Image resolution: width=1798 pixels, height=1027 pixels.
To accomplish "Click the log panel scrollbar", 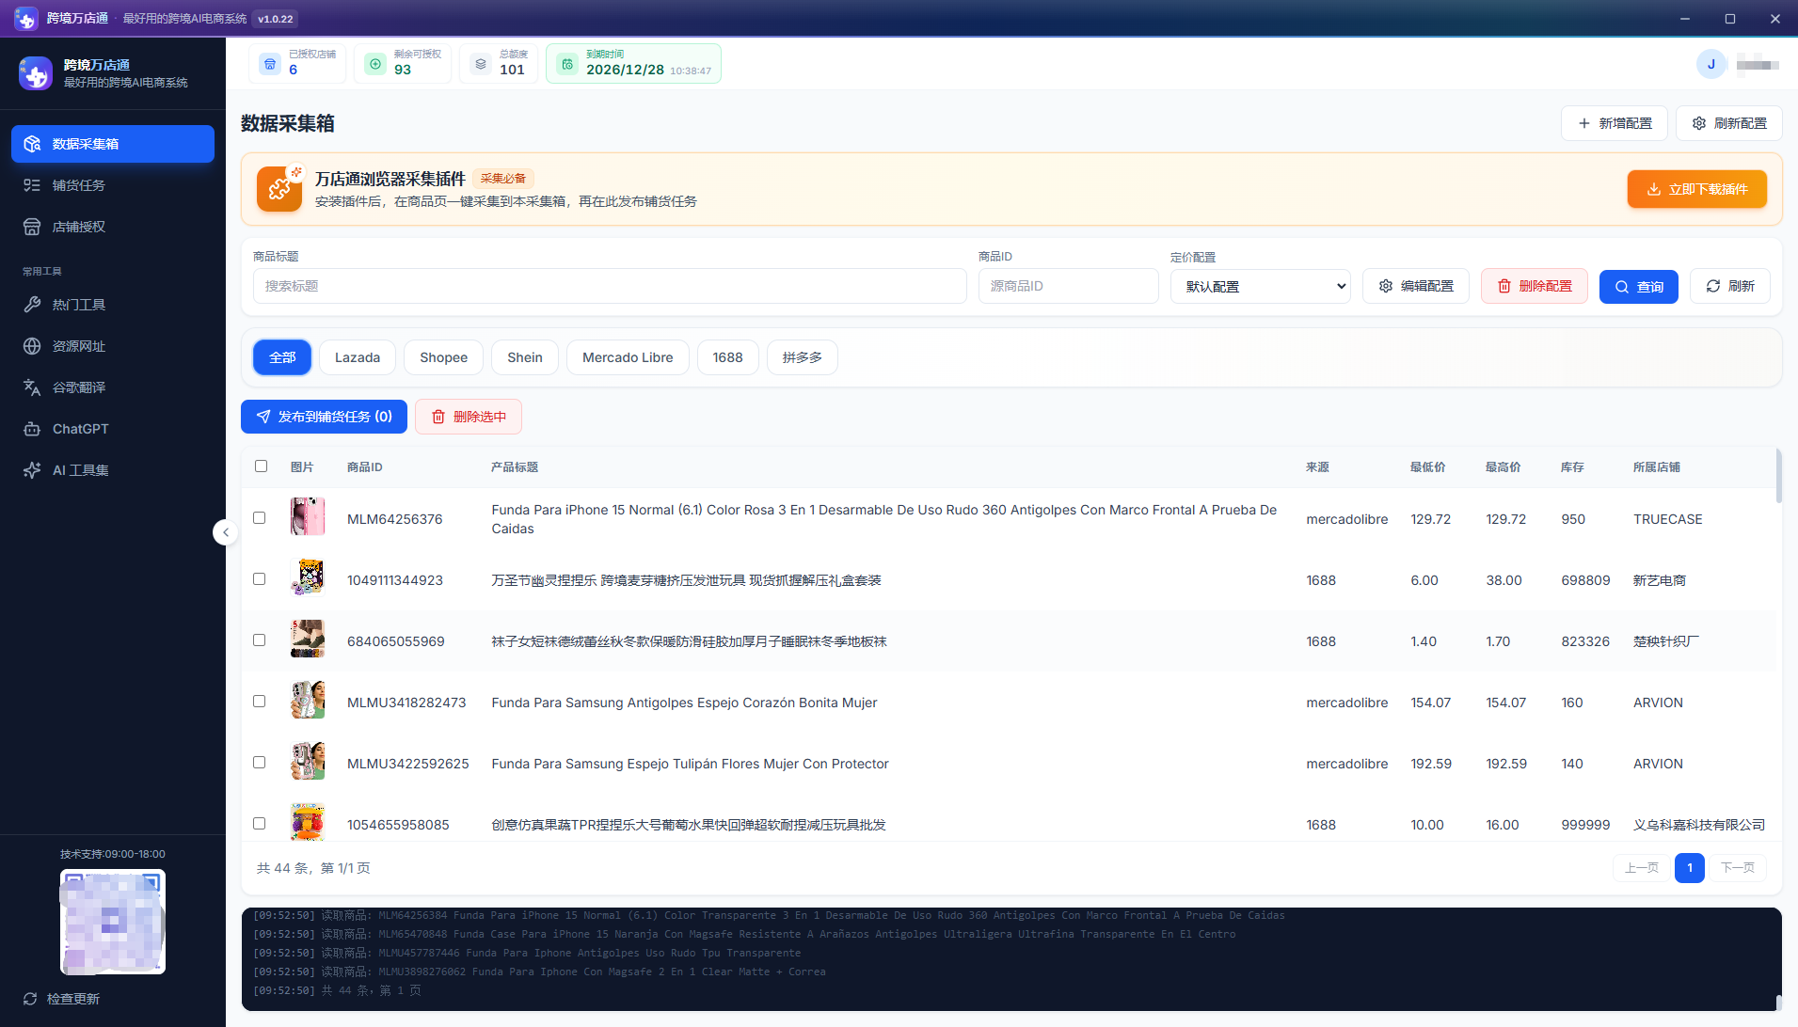I will pyautogui.click(x=1778, y=1003).
